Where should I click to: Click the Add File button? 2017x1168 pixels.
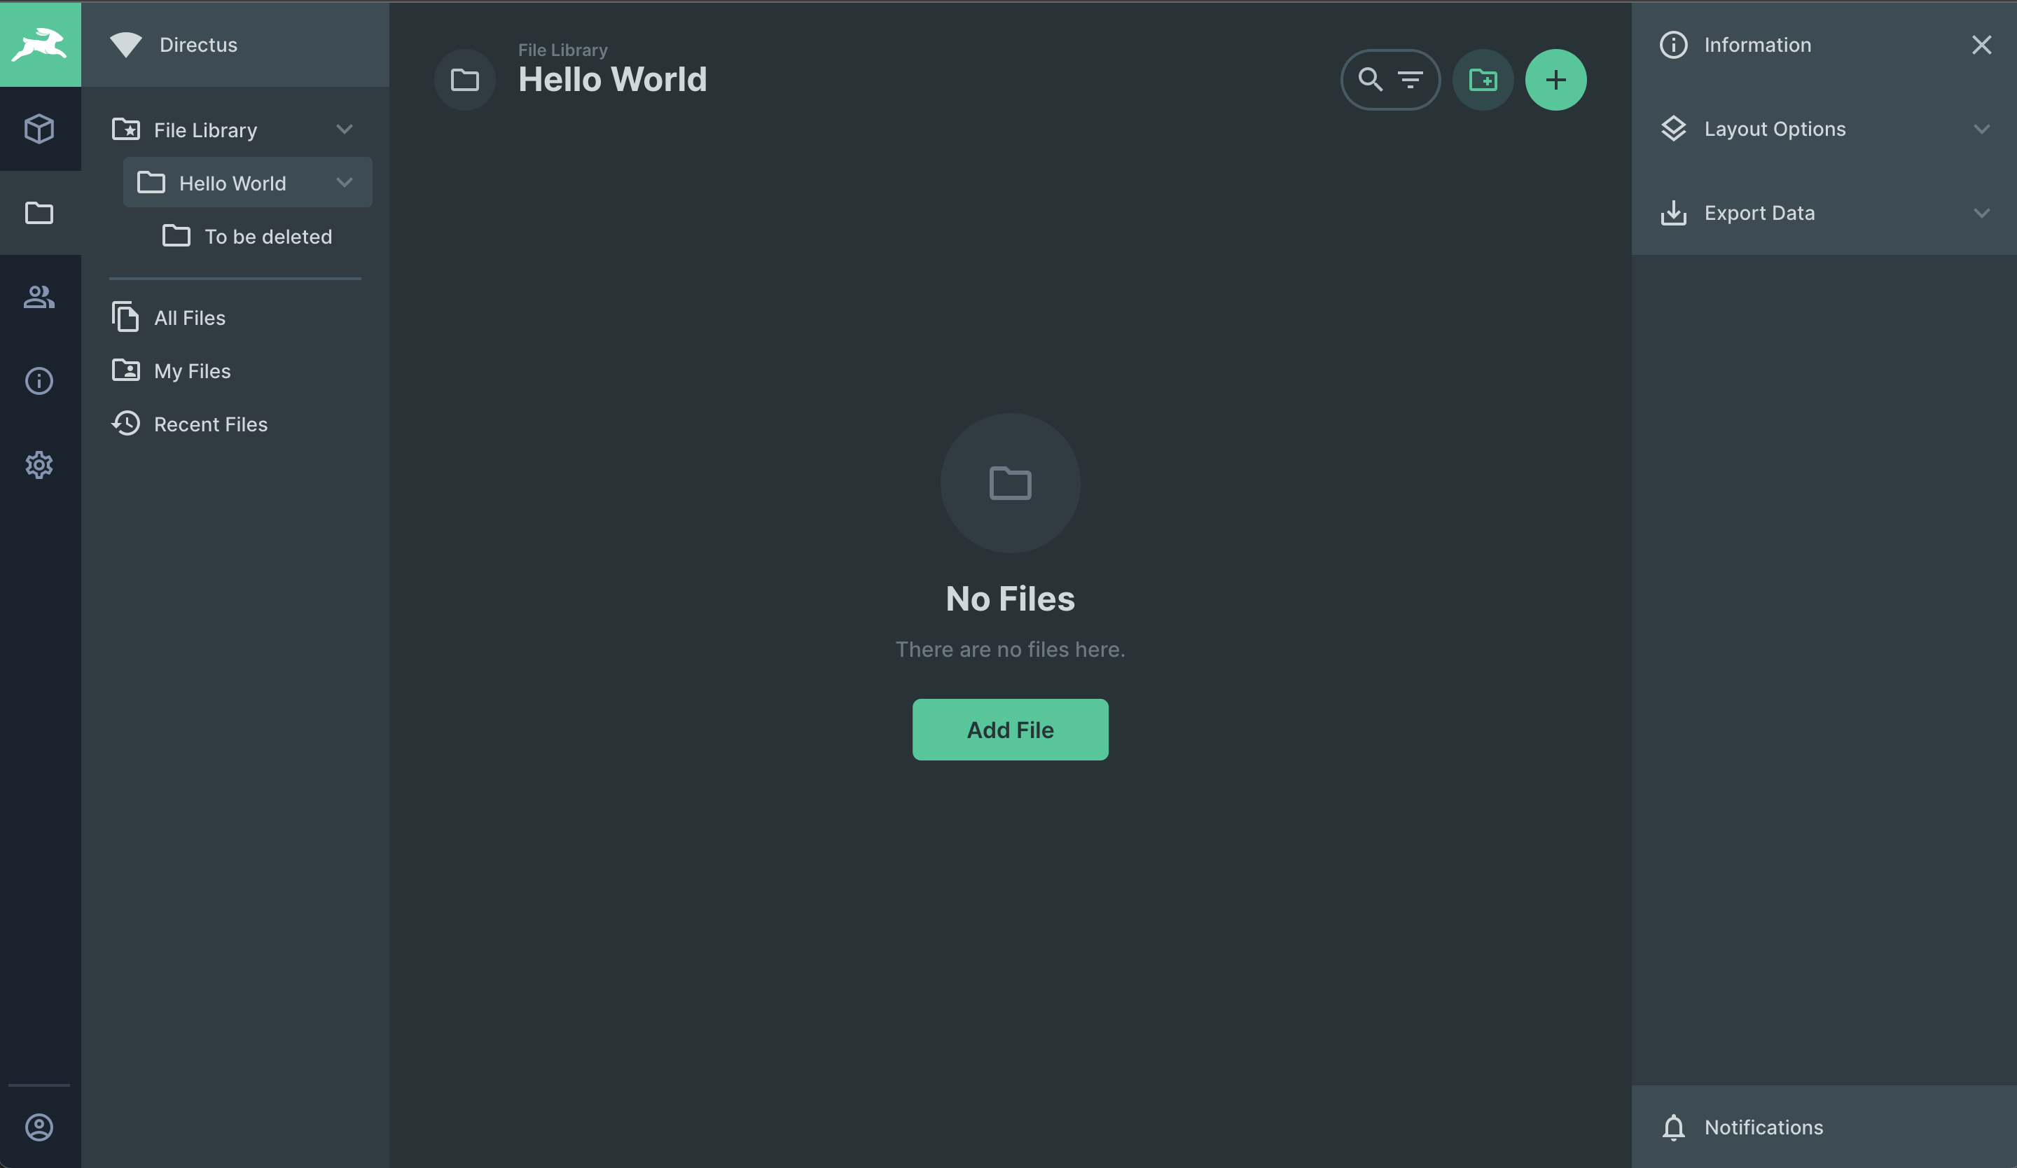click(x=1010, y=730)
